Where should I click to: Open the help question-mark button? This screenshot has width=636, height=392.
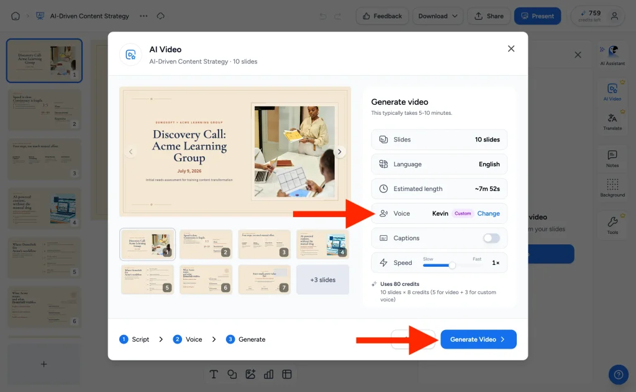point(618,374)
